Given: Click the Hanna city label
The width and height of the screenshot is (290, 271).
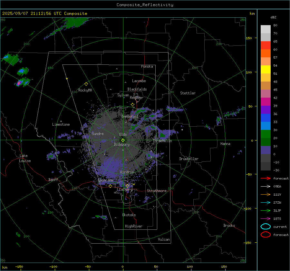Looking at the screenshot, I should point(225,144).
